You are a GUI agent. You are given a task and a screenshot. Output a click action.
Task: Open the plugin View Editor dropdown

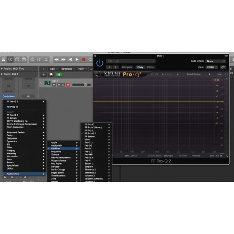point(212,67)
